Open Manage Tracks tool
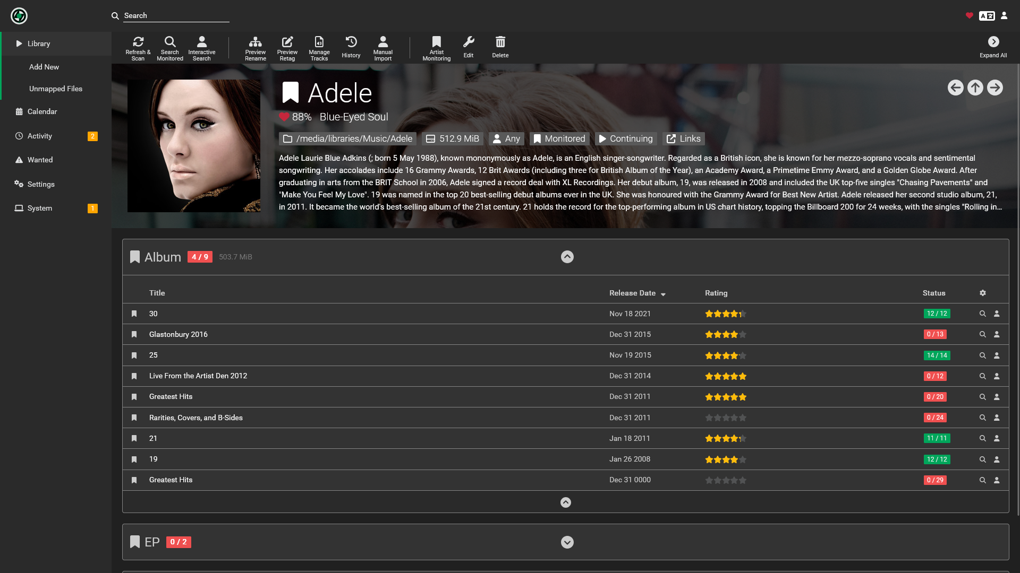 [x=319, y=48]
